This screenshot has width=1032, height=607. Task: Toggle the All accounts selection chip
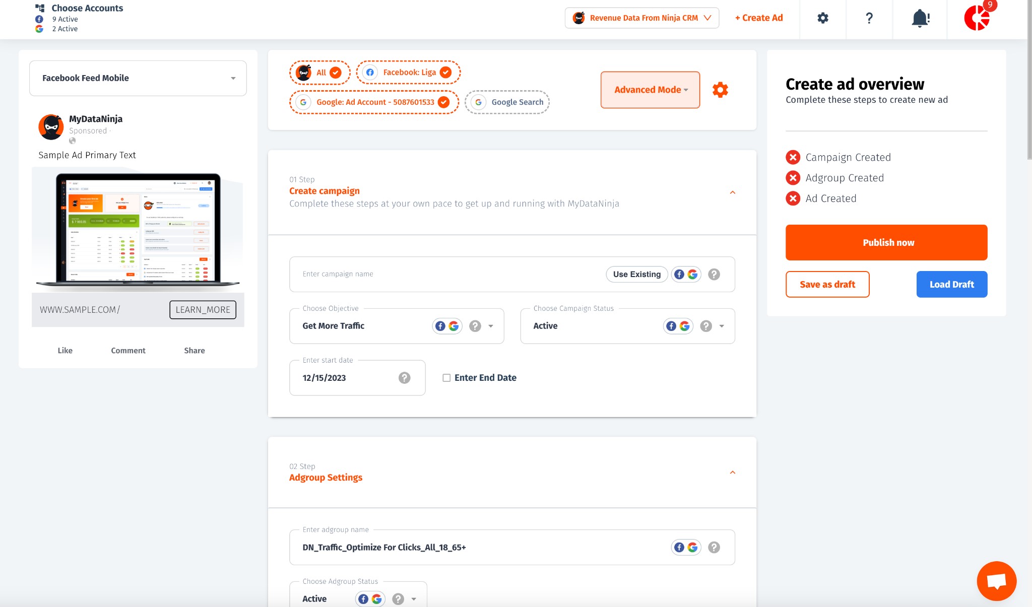pos(319,73)
